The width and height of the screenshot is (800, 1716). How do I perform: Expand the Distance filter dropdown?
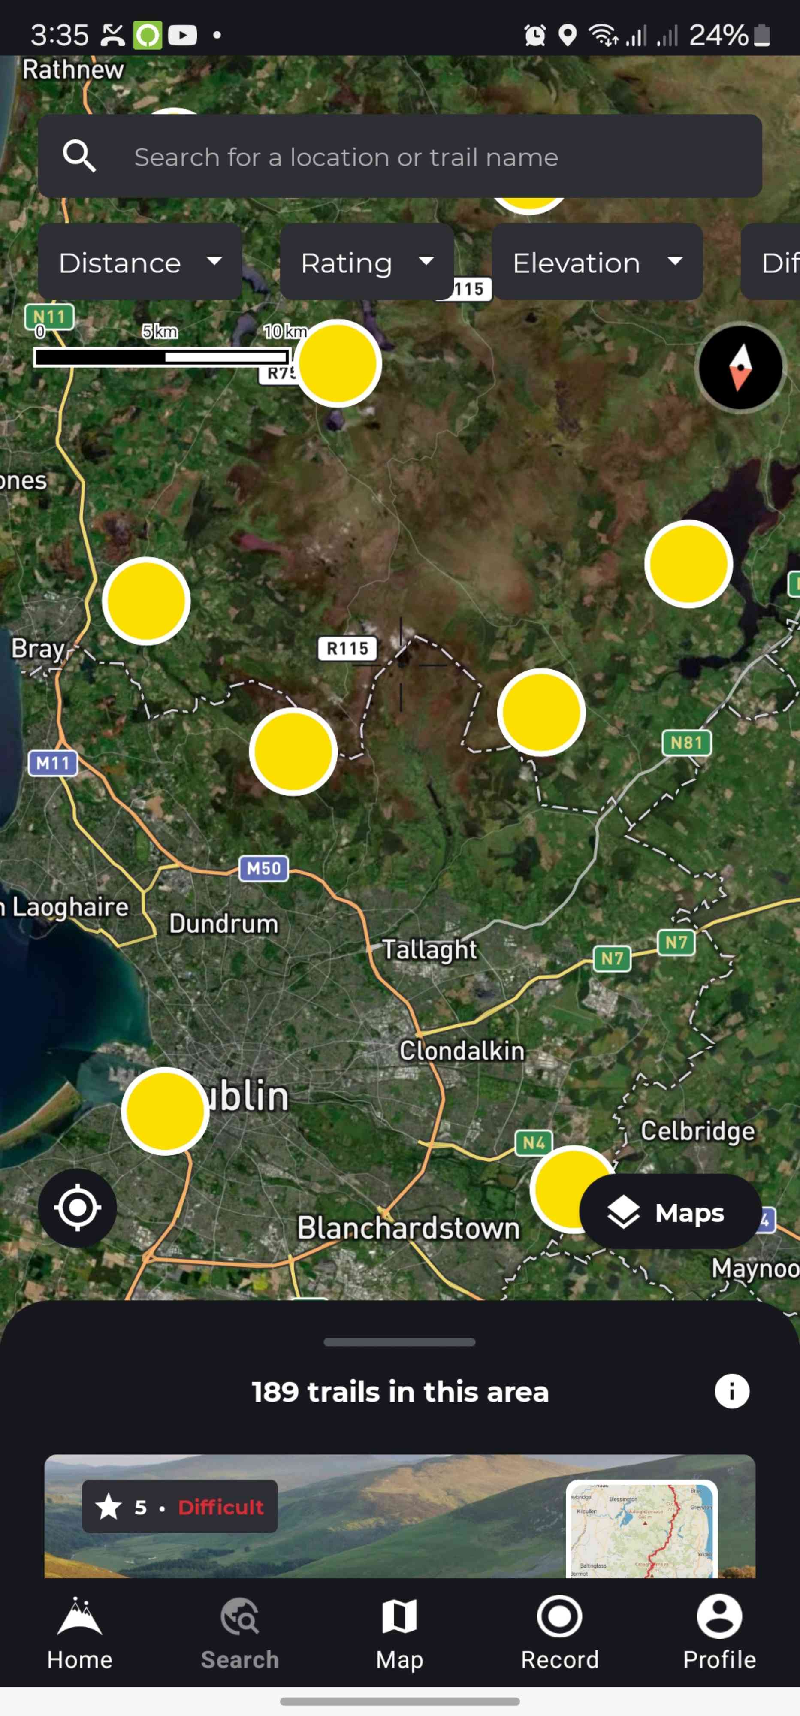click(140, 262)
